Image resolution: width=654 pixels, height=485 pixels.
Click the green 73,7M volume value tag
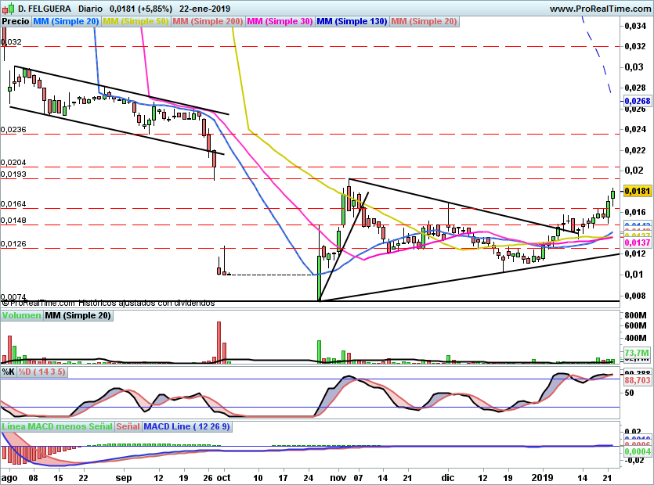tap(638, 353)
